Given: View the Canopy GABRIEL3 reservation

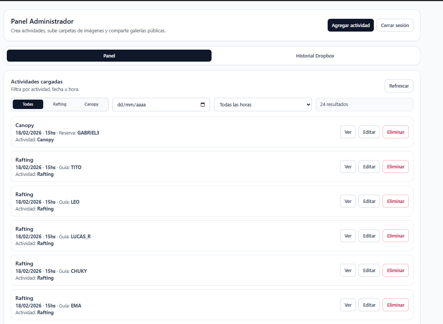Looking at the screenshot, I should tap(348, 132).
